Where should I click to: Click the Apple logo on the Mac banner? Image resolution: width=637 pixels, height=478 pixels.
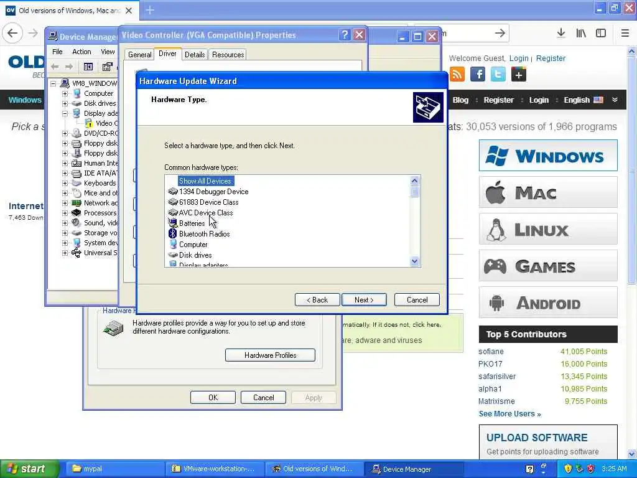pos(495,193)
